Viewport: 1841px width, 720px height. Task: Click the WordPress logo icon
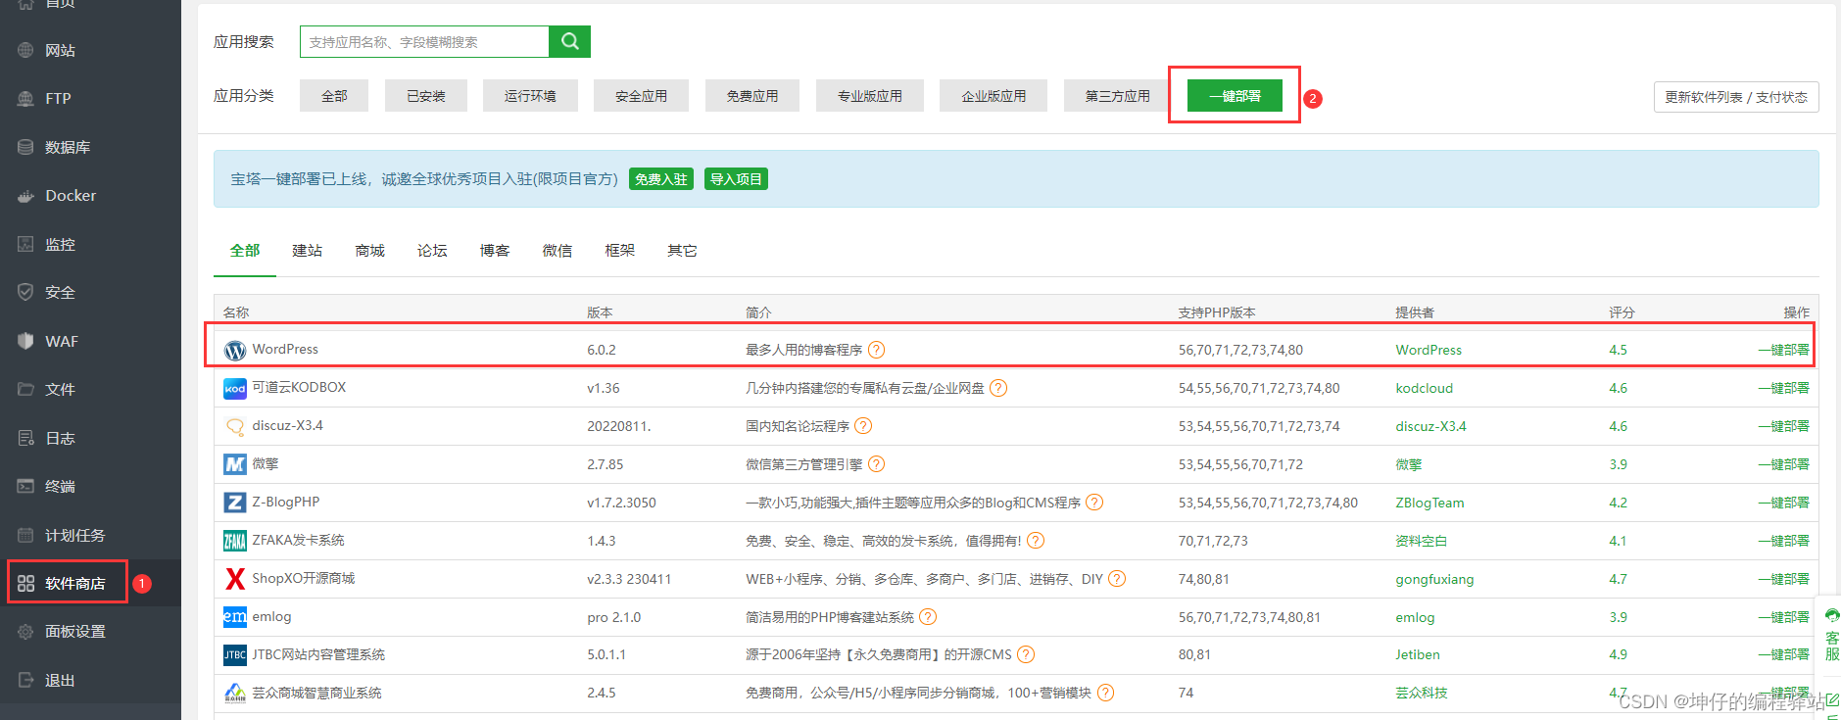(235, 350)
